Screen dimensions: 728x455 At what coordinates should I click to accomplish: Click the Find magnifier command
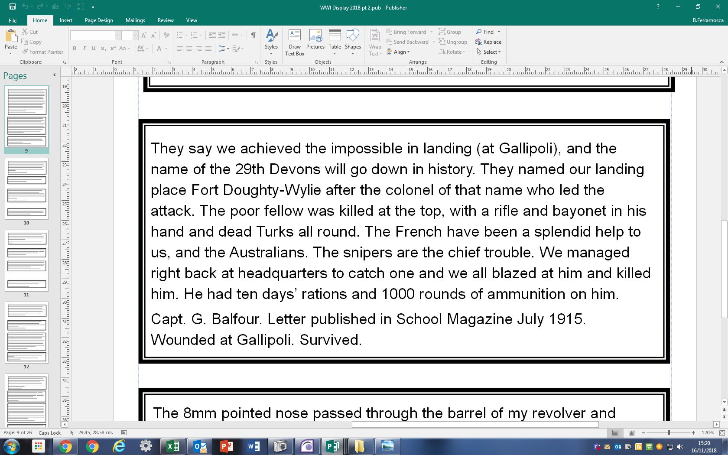[x=485, y=32]
